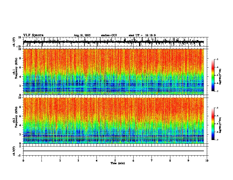Click the ch.1 voltage waveform trace
The image size is (233, 180).
pos(114,42)
